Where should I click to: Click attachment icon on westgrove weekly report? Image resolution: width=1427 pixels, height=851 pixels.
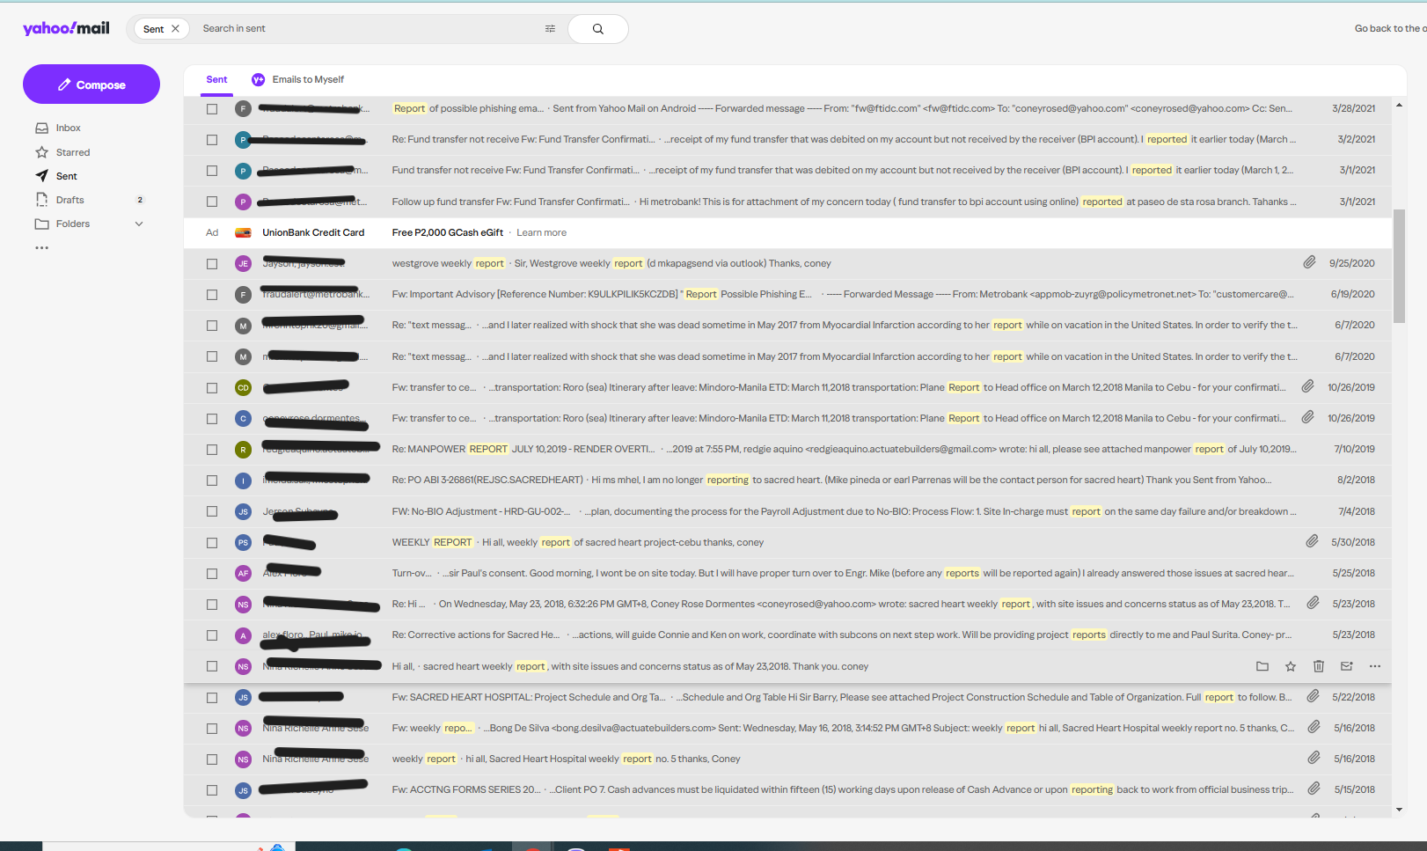pyautogui.click(x=1309, y=262)
